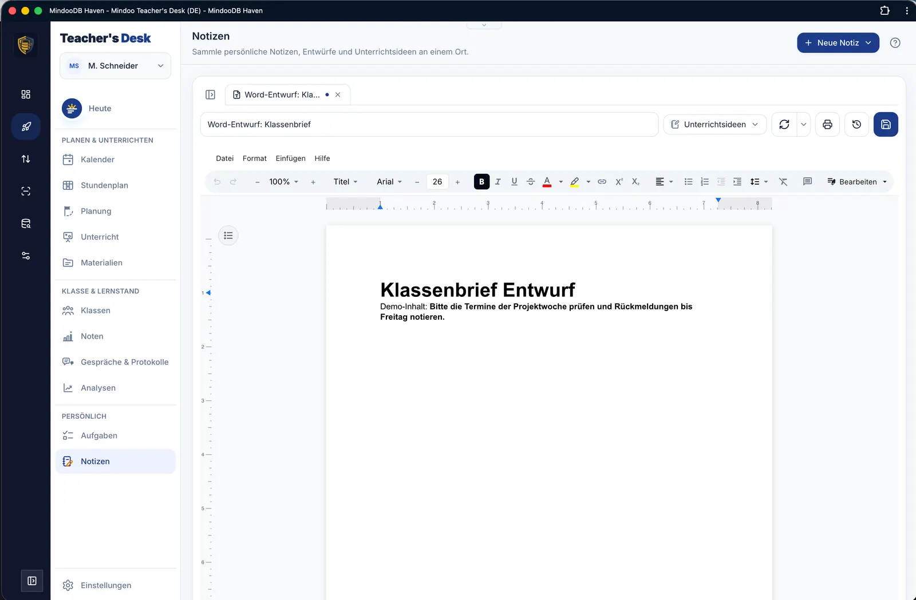Open the 100% zoom dropdown
This screenshot has height=600, width=916.
tap(283, 182)
